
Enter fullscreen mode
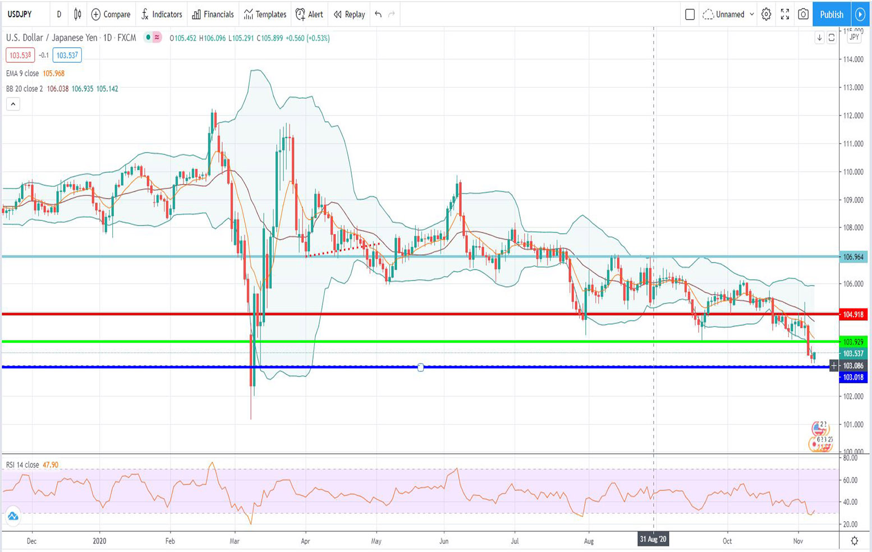pyautogui.click(x=784, y=15)
